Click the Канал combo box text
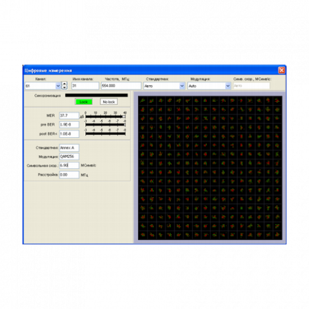Screen dimensions: 309x309 [x=41, y=86]
